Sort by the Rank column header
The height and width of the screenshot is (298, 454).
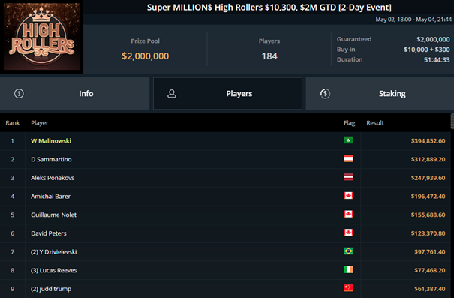point(13,123)
